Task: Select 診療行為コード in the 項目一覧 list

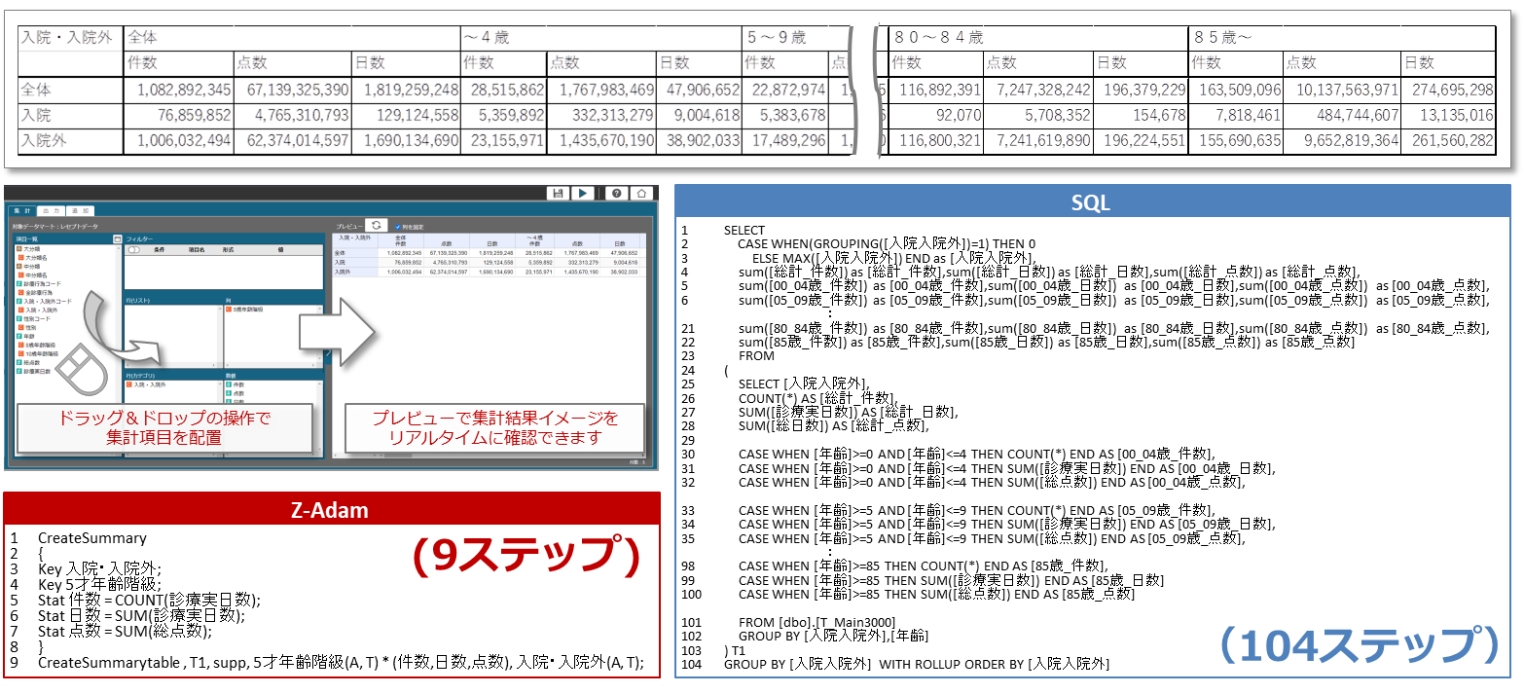Action: pyautogui.click(x=42, y=284)
